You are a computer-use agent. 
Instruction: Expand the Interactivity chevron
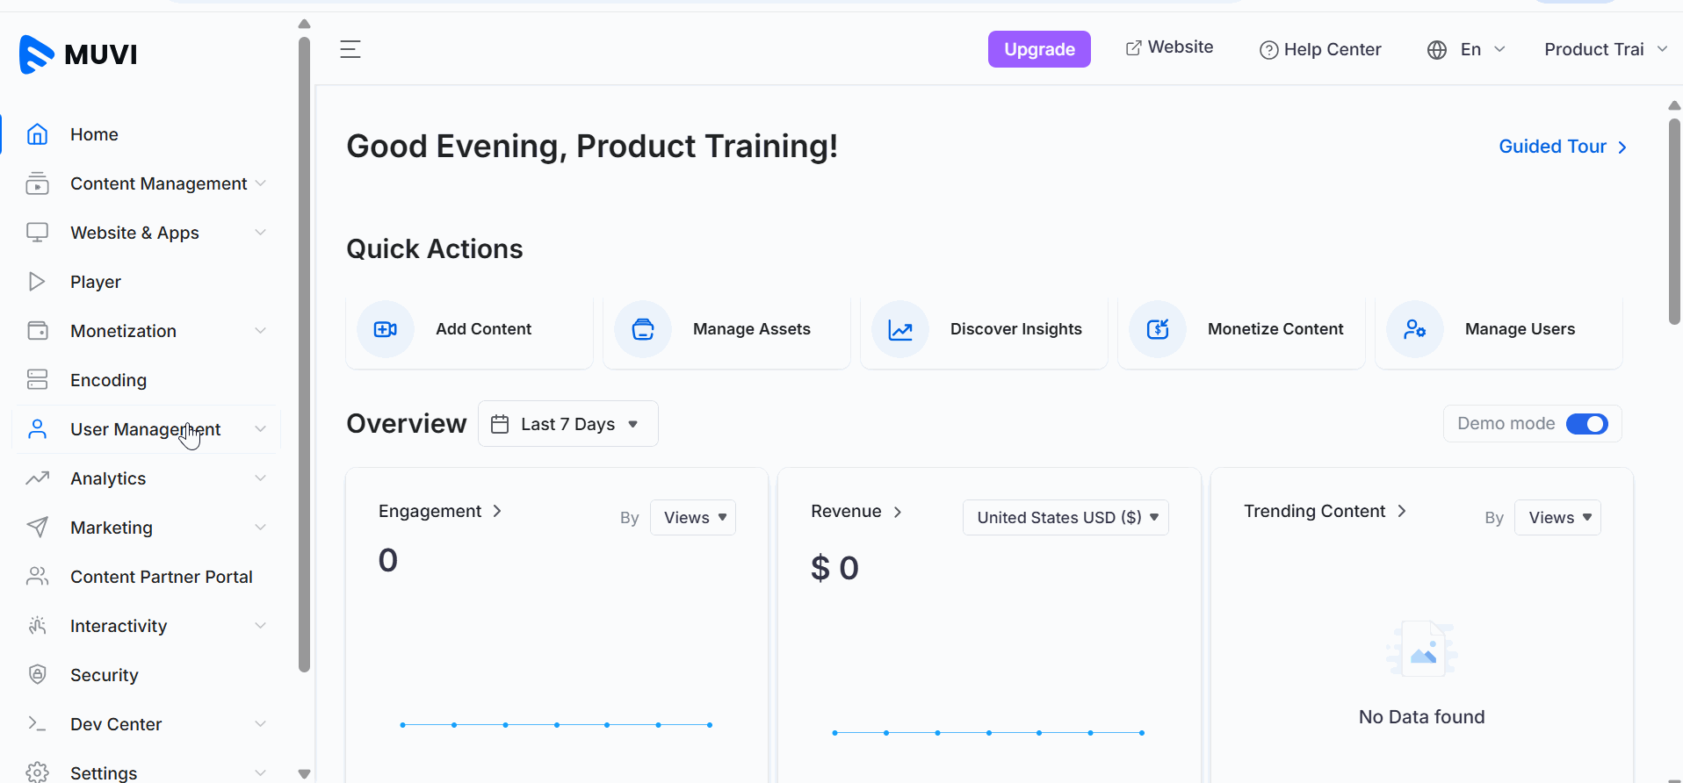(x=260, y=626)
